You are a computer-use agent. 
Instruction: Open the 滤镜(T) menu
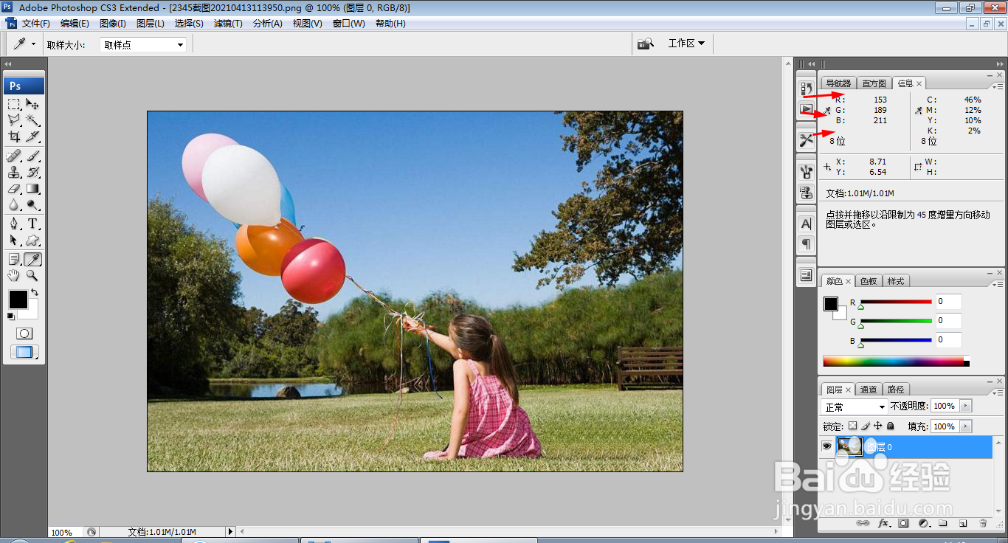tap(228, 24)
